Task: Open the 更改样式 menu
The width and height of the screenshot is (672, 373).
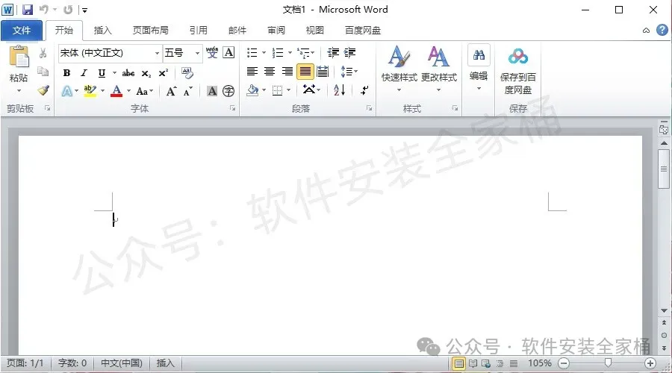Action: [x=439, y=69]
